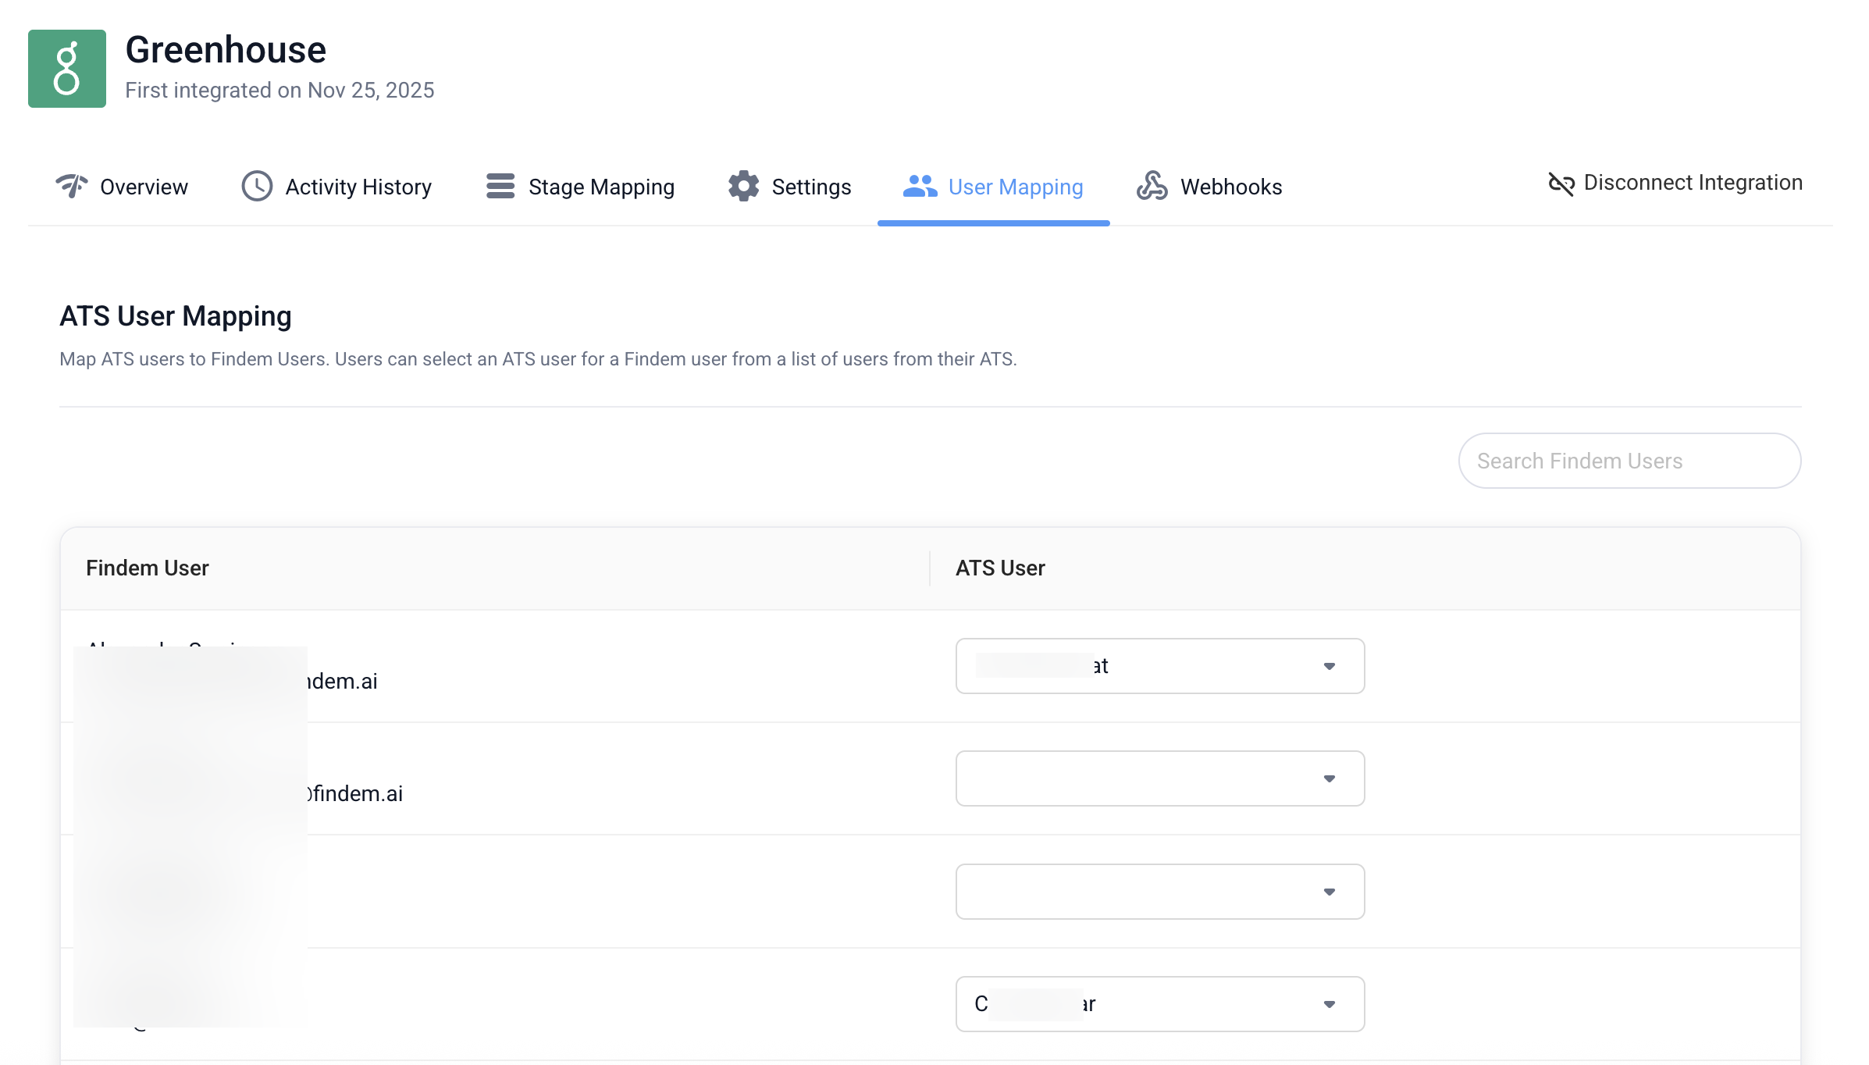Expand the fourth row ATS dropdown arrow
Viewport: 1869px width, 1065px height.
click(1330, 1004)
